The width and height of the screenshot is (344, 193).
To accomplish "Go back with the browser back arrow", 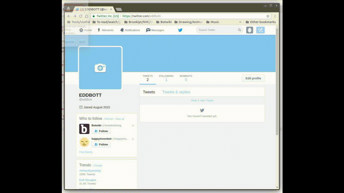I will [x=69, y=16].
